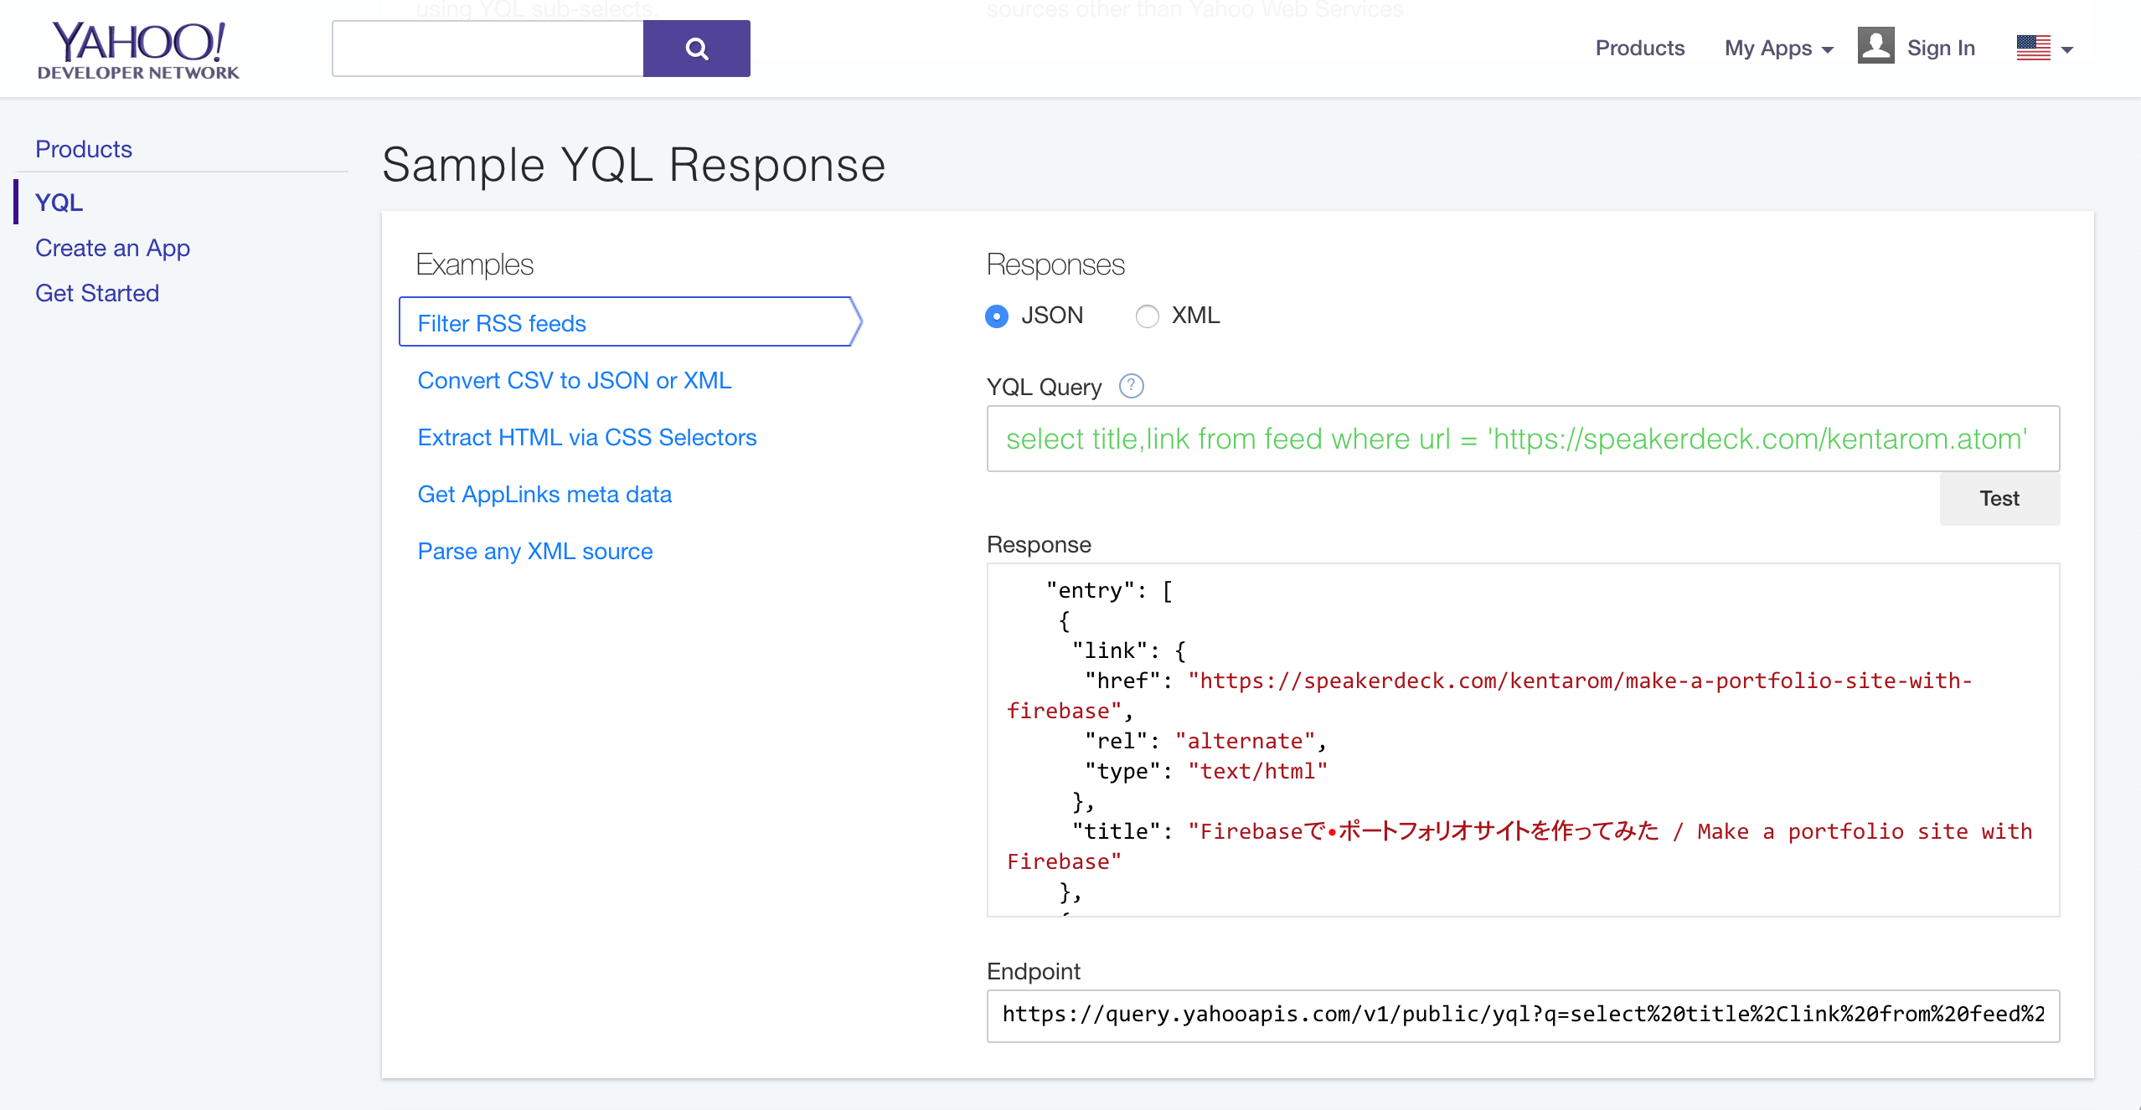The image size is (2141, 1110).
Task: Expand the My Apps dropdown
Action: point(1778,49)
